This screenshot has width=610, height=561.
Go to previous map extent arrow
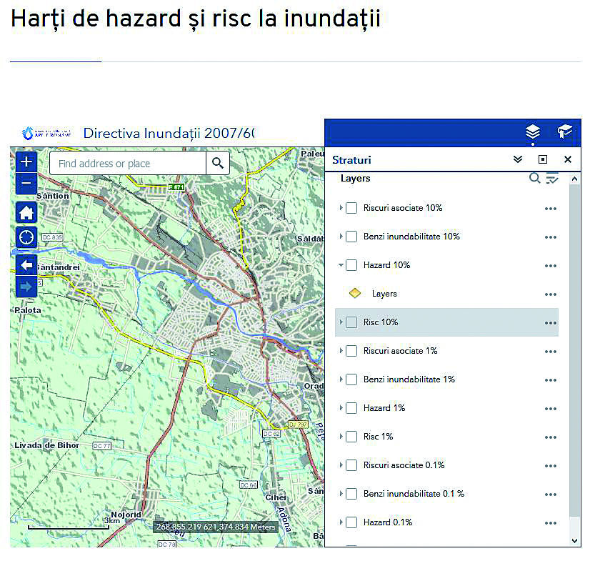26,265
